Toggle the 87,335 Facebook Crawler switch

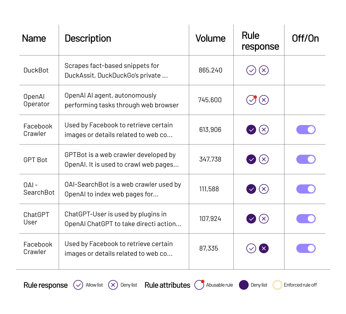pos(306,248)
